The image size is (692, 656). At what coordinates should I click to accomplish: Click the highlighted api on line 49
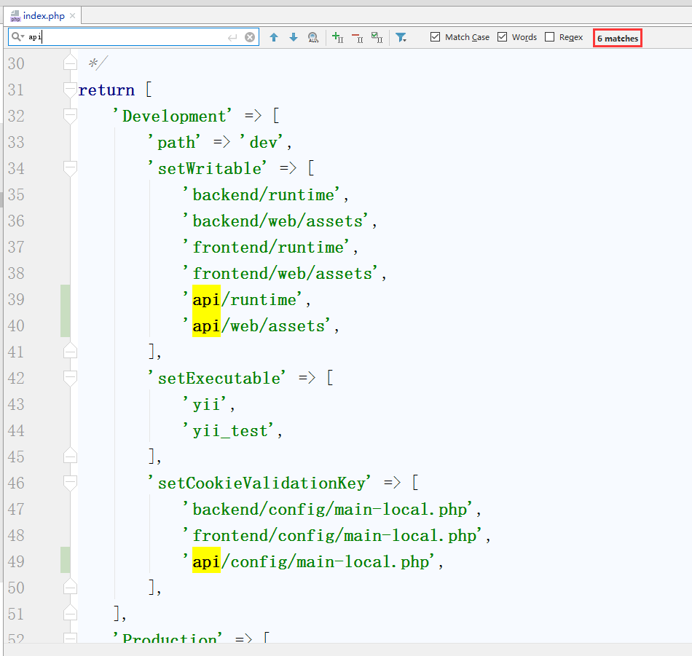click(206, 561)
